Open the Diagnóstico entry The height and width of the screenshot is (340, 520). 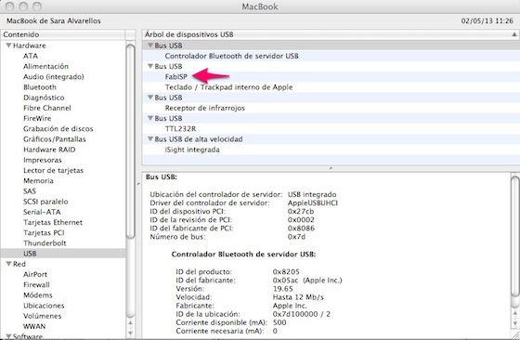click(x=44, y=98)
